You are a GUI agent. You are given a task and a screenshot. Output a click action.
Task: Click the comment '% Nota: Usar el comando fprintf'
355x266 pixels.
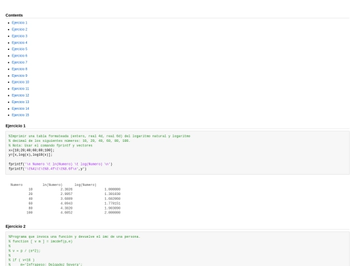[51, 145]
